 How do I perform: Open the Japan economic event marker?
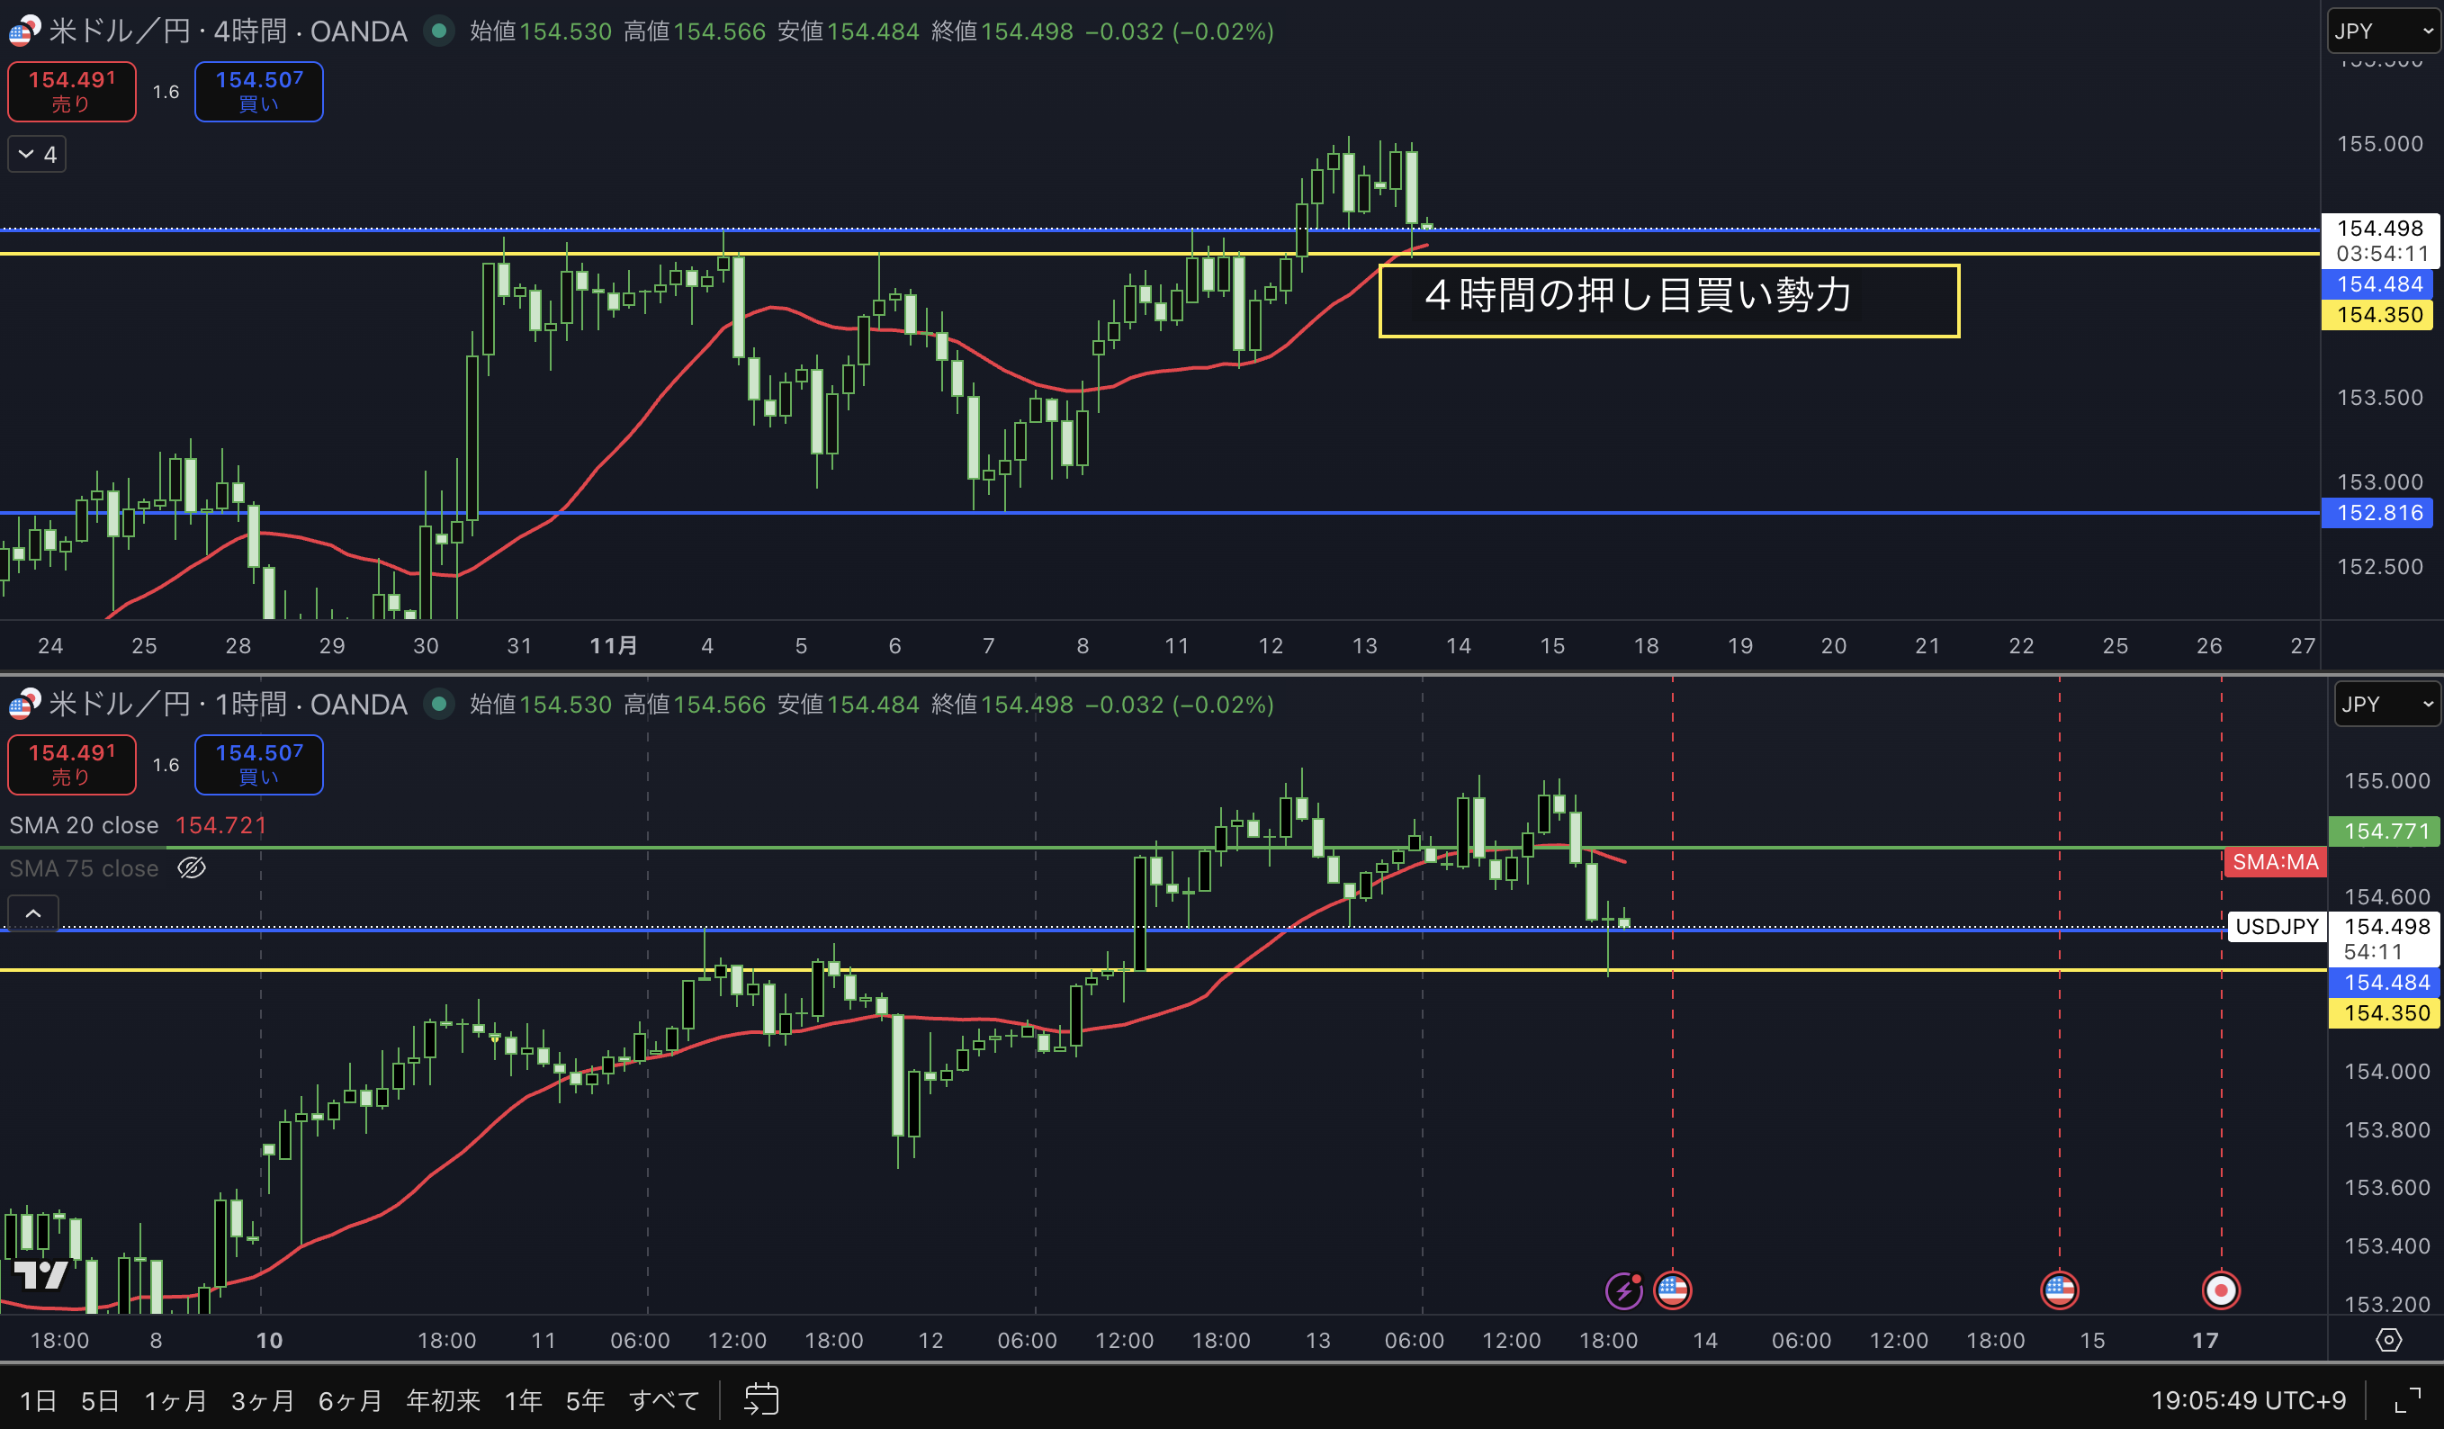point(2220,1290)
